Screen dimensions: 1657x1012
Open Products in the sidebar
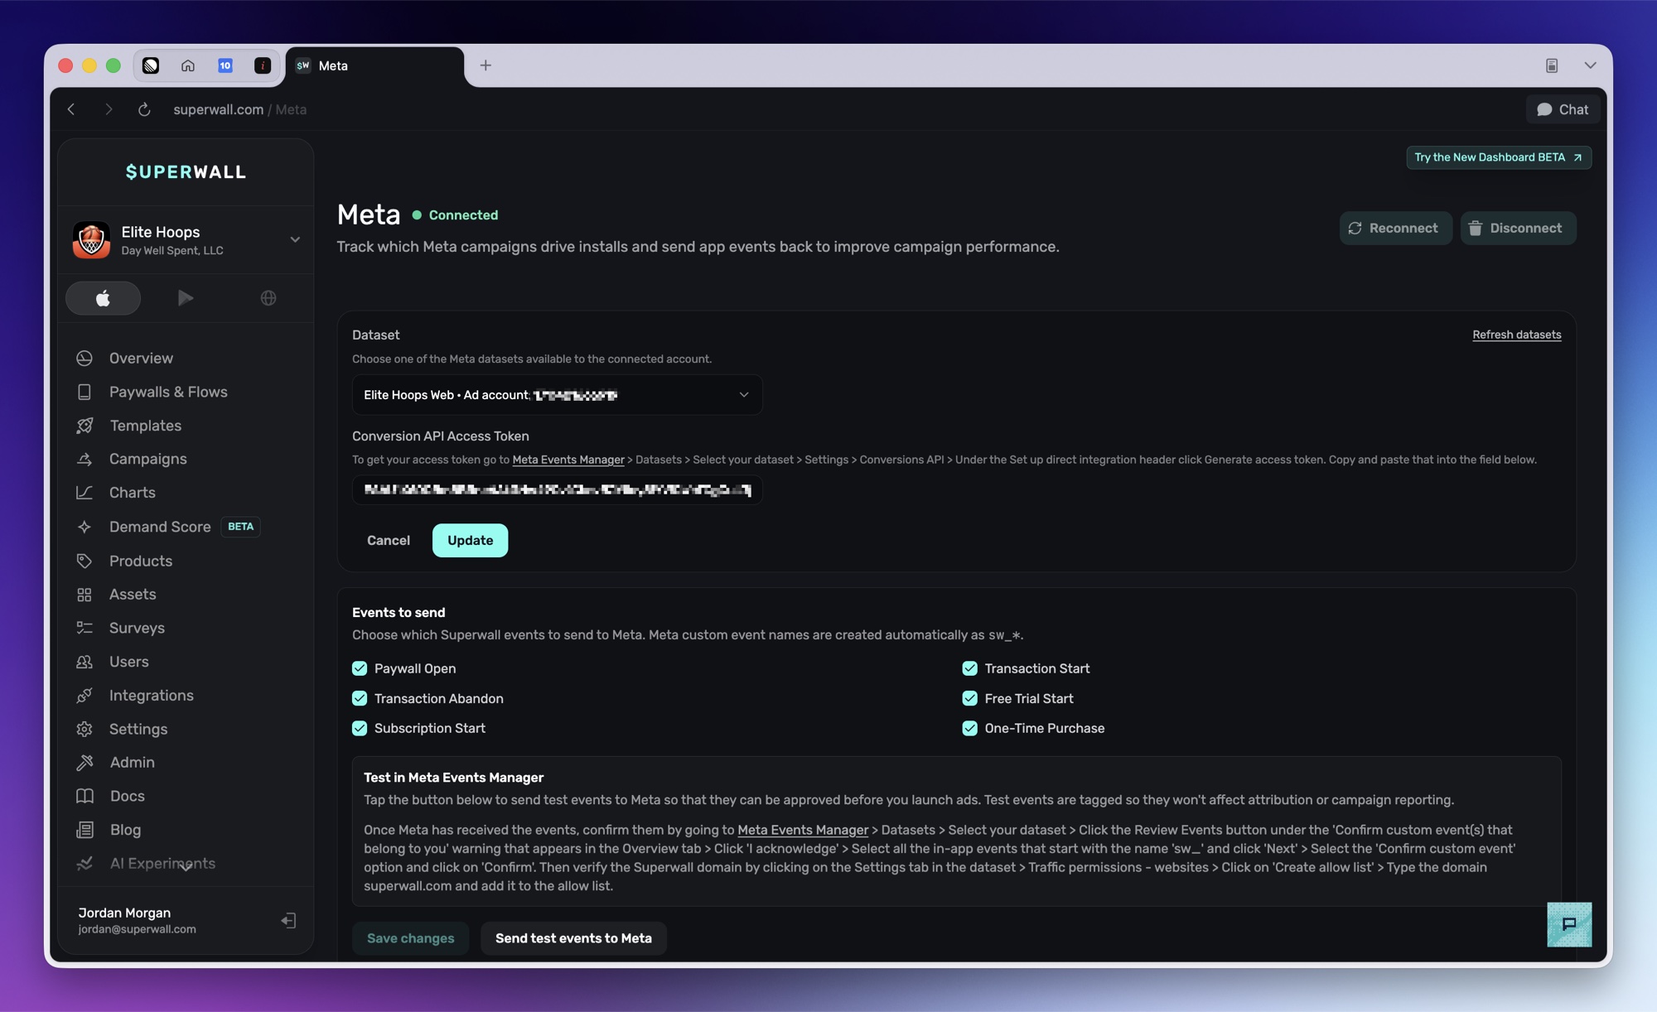[x=141, y=561]
